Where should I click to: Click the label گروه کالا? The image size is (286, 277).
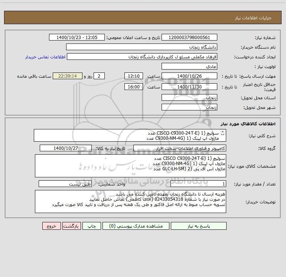click(x=267, y=148)
